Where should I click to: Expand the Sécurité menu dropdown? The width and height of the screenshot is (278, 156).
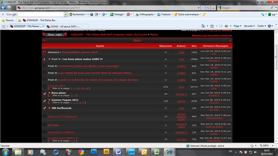click(x=249, y=26)
